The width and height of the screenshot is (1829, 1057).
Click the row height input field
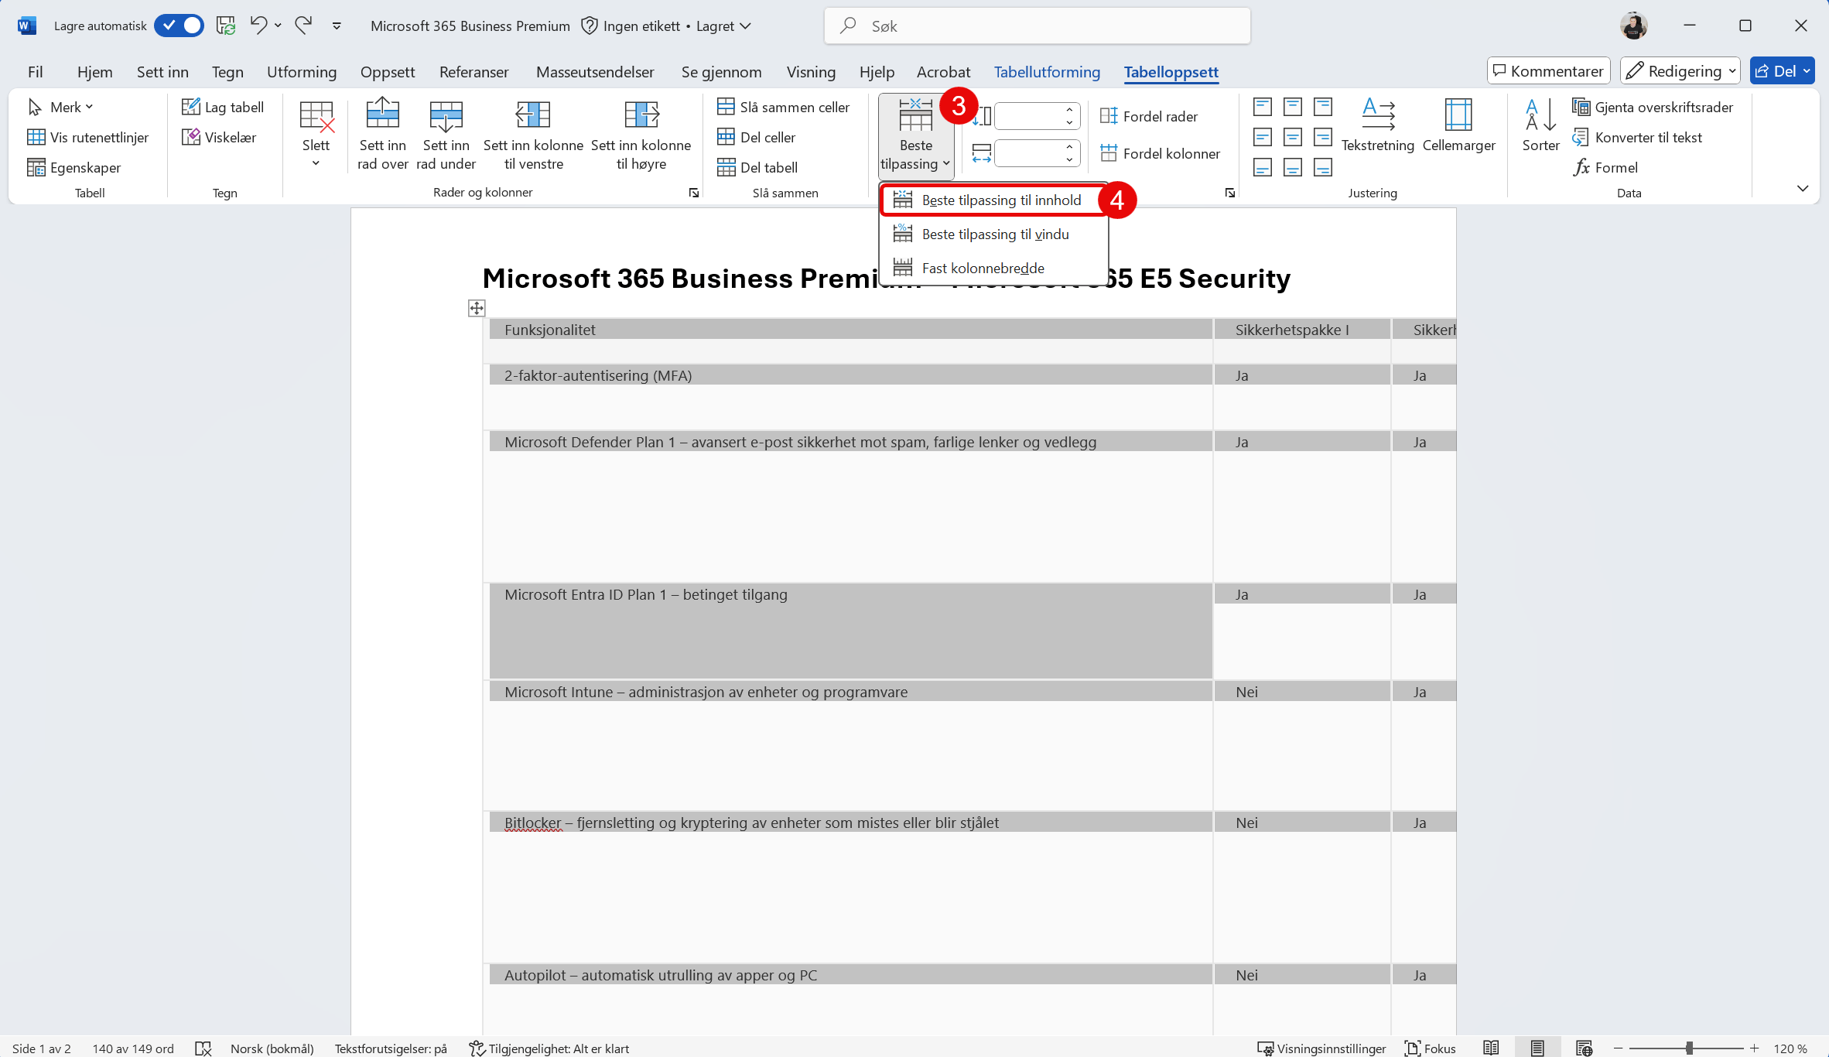[1027, 116]
